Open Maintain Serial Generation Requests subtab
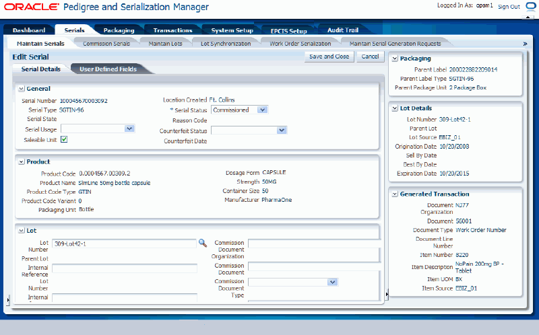The width and height of the screenshot is (539, 335). tap(395, 44)
